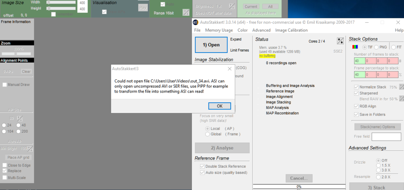Select Drizzle 1.5 X
Image resolution: width=404 pixels, height=190 pixels.
[x=378, y=165]
